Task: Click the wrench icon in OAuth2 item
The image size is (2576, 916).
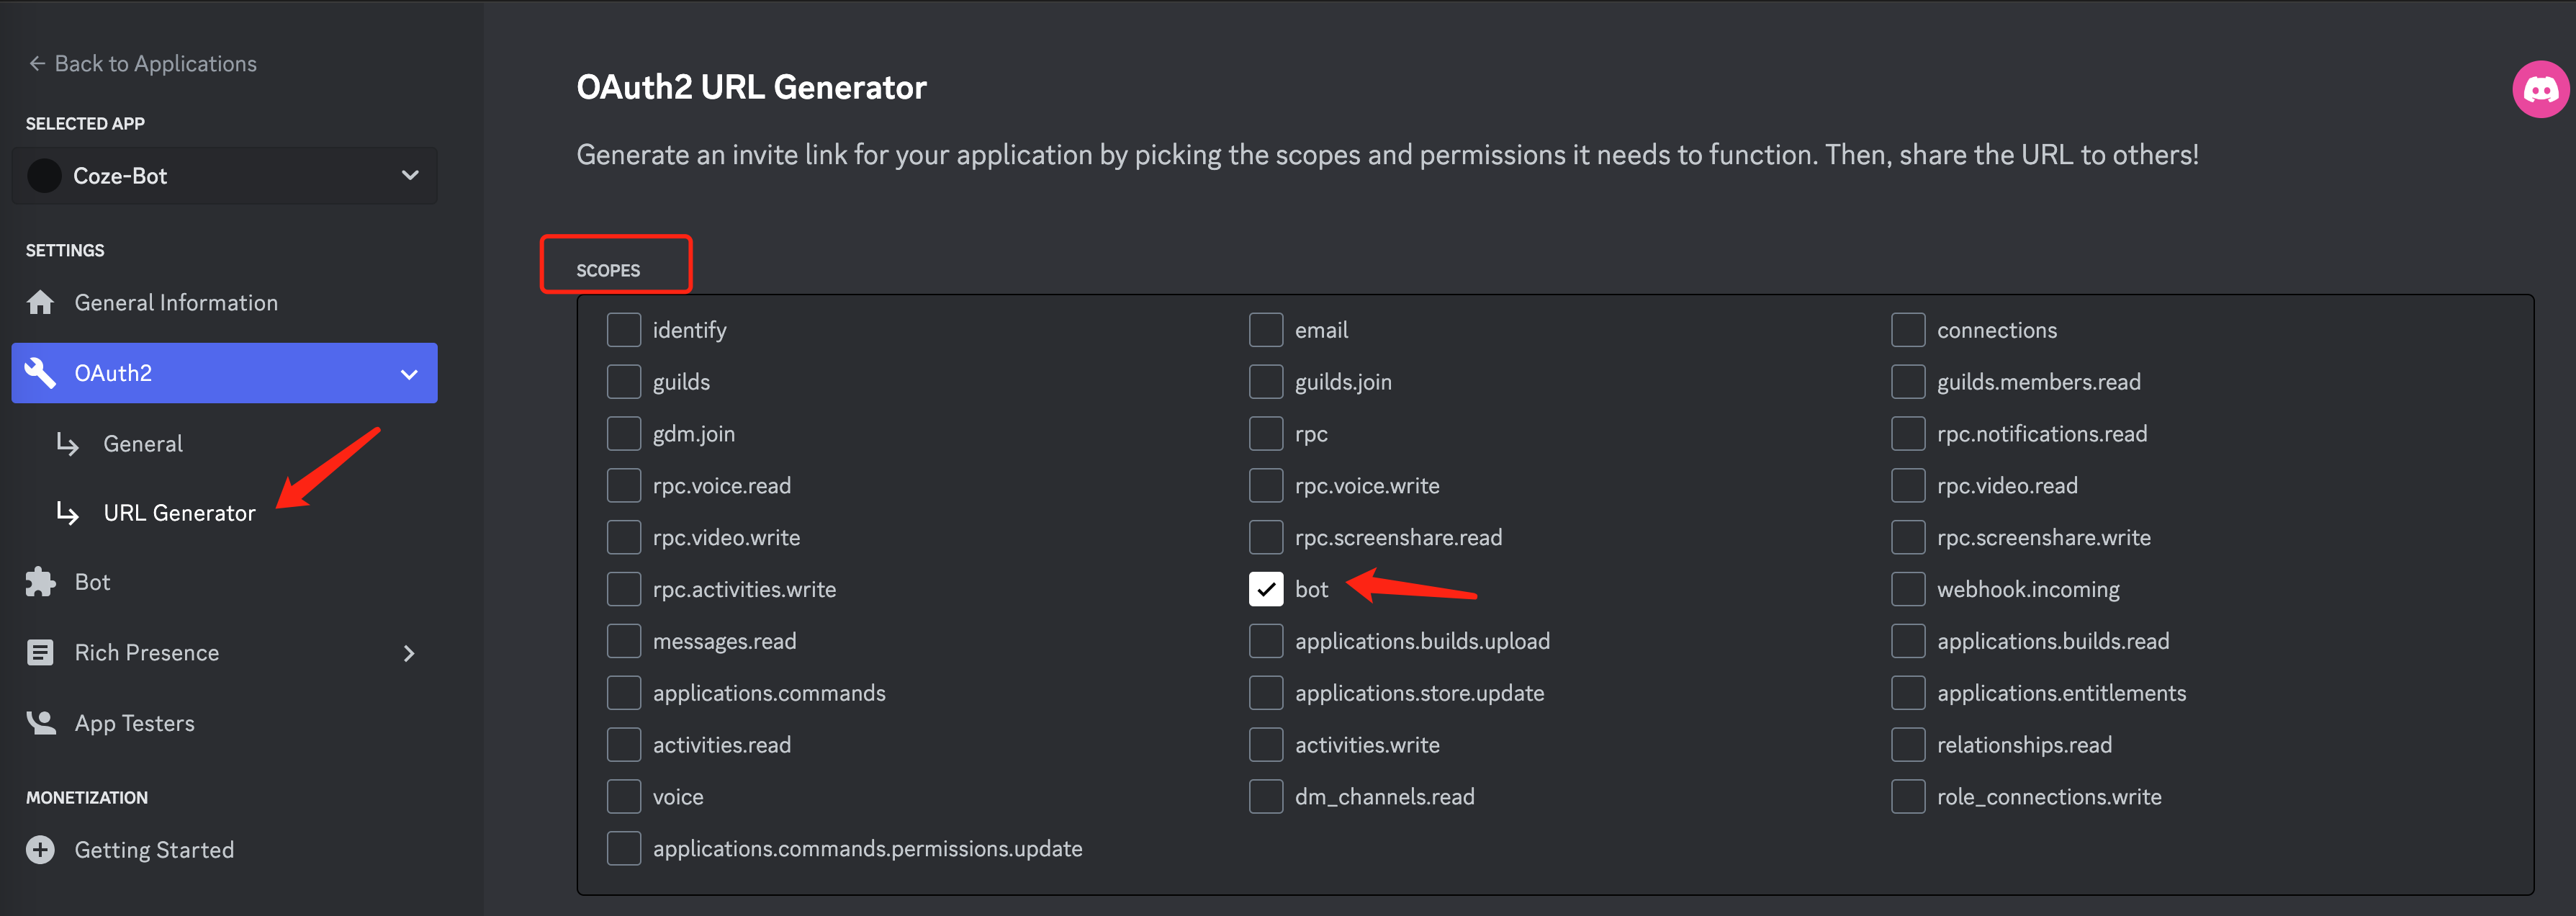Action: (40, 372)
